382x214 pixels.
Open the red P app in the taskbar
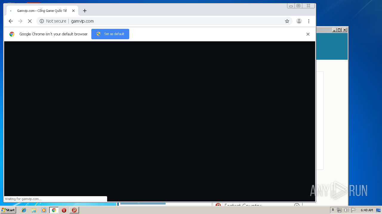coord(74,210)
